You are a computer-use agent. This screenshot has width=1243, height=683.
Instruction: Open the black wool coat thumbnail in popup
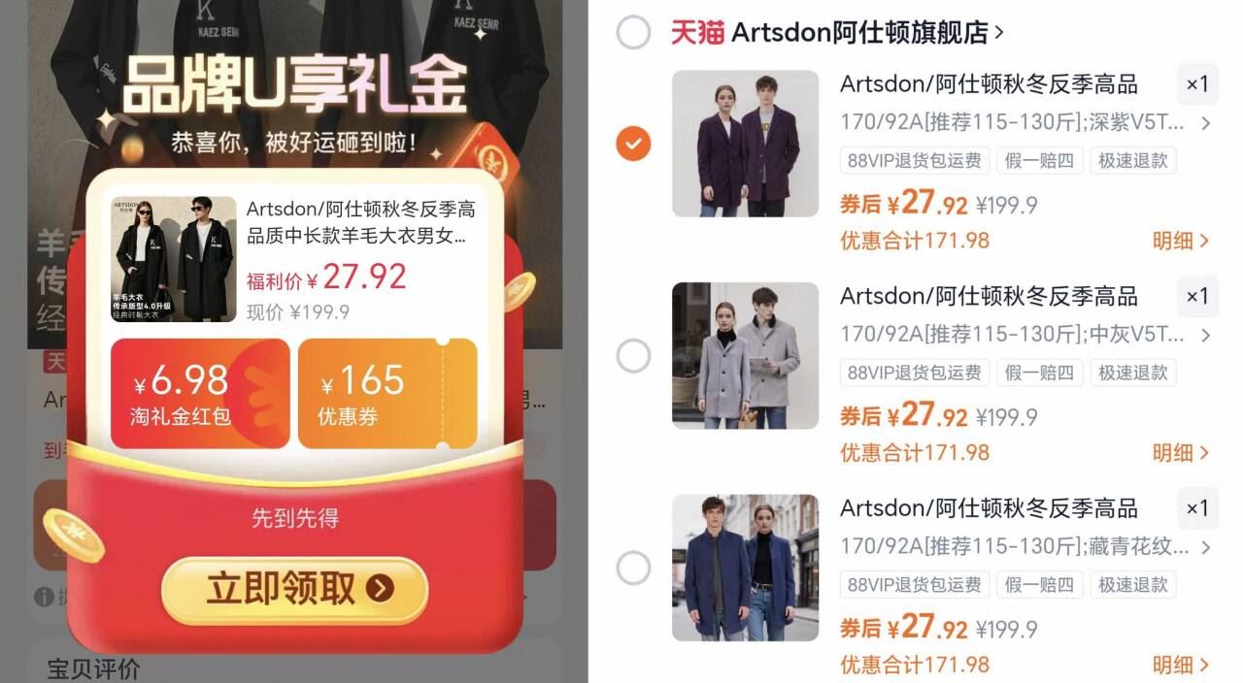tap(174, 259)
